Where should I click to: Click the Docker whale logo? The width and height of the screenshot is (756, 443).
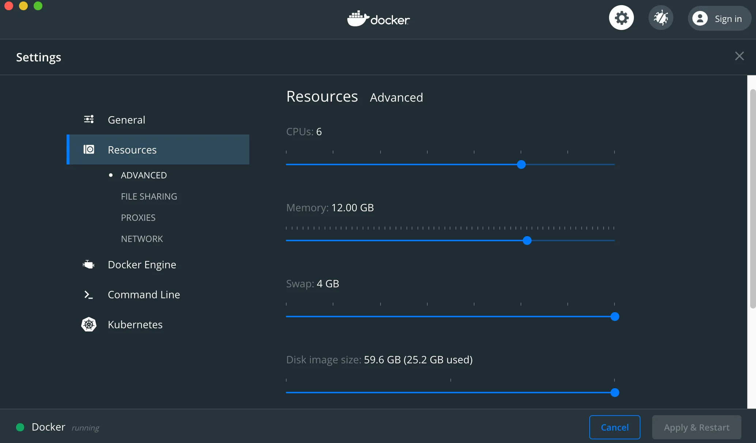click(358, 18)
